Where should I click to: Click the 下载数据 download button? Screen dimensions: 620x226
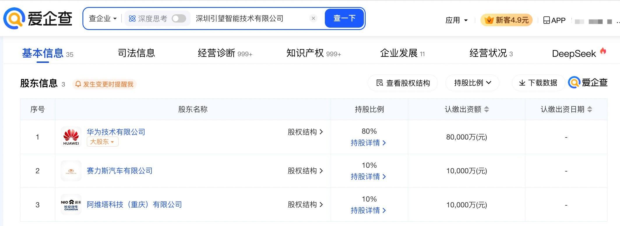(538, 83)
